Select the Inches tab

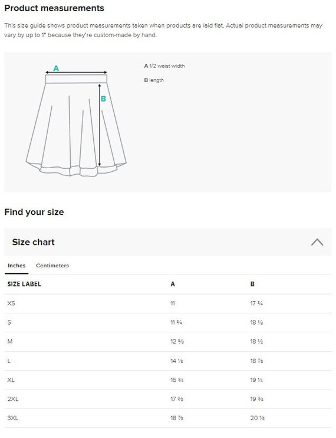tap(17, 266)
